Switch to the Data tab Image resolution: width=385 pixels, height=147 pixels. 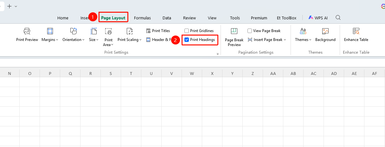point(167,18)
